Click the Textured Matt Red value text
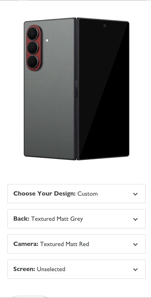This screenshot has height=298, width=151. click(x=64, y=244)
